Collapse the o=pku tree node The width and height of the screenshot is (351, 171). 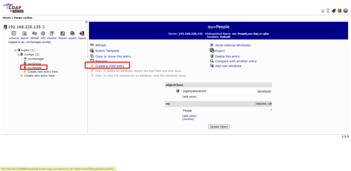(15, 50)
